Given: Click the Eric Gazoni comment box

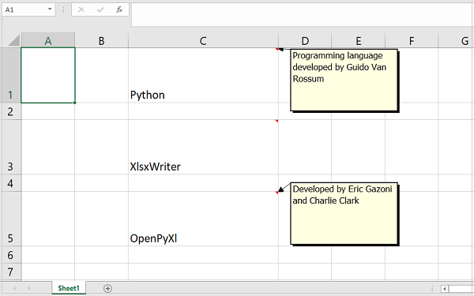Looking at the screenshot, I should [344, 214].
